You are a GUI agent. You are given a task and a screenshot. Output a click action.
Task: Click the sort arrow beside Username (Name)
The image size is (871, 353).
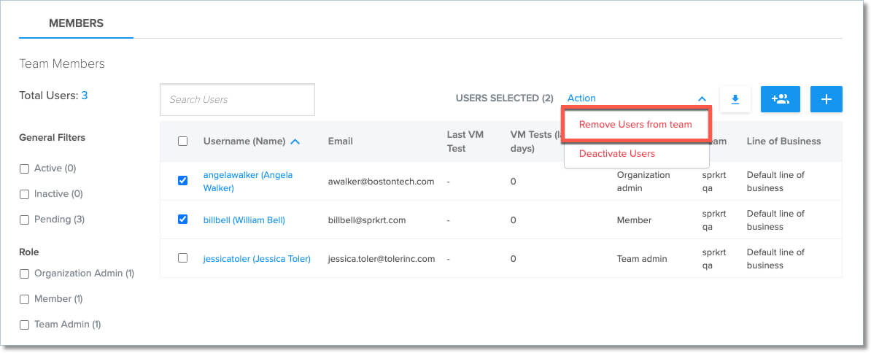click(x=295, y=141)
